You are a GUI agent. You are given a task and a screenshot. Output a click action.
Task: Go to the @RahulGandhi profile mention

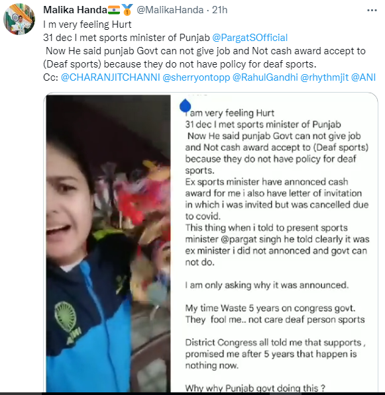(x=265, y=77)
